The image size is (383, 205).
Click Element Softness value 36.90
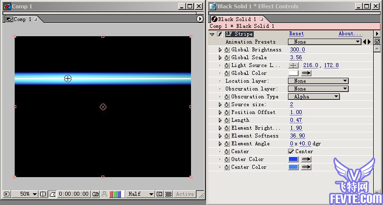(x=297, y=136)
